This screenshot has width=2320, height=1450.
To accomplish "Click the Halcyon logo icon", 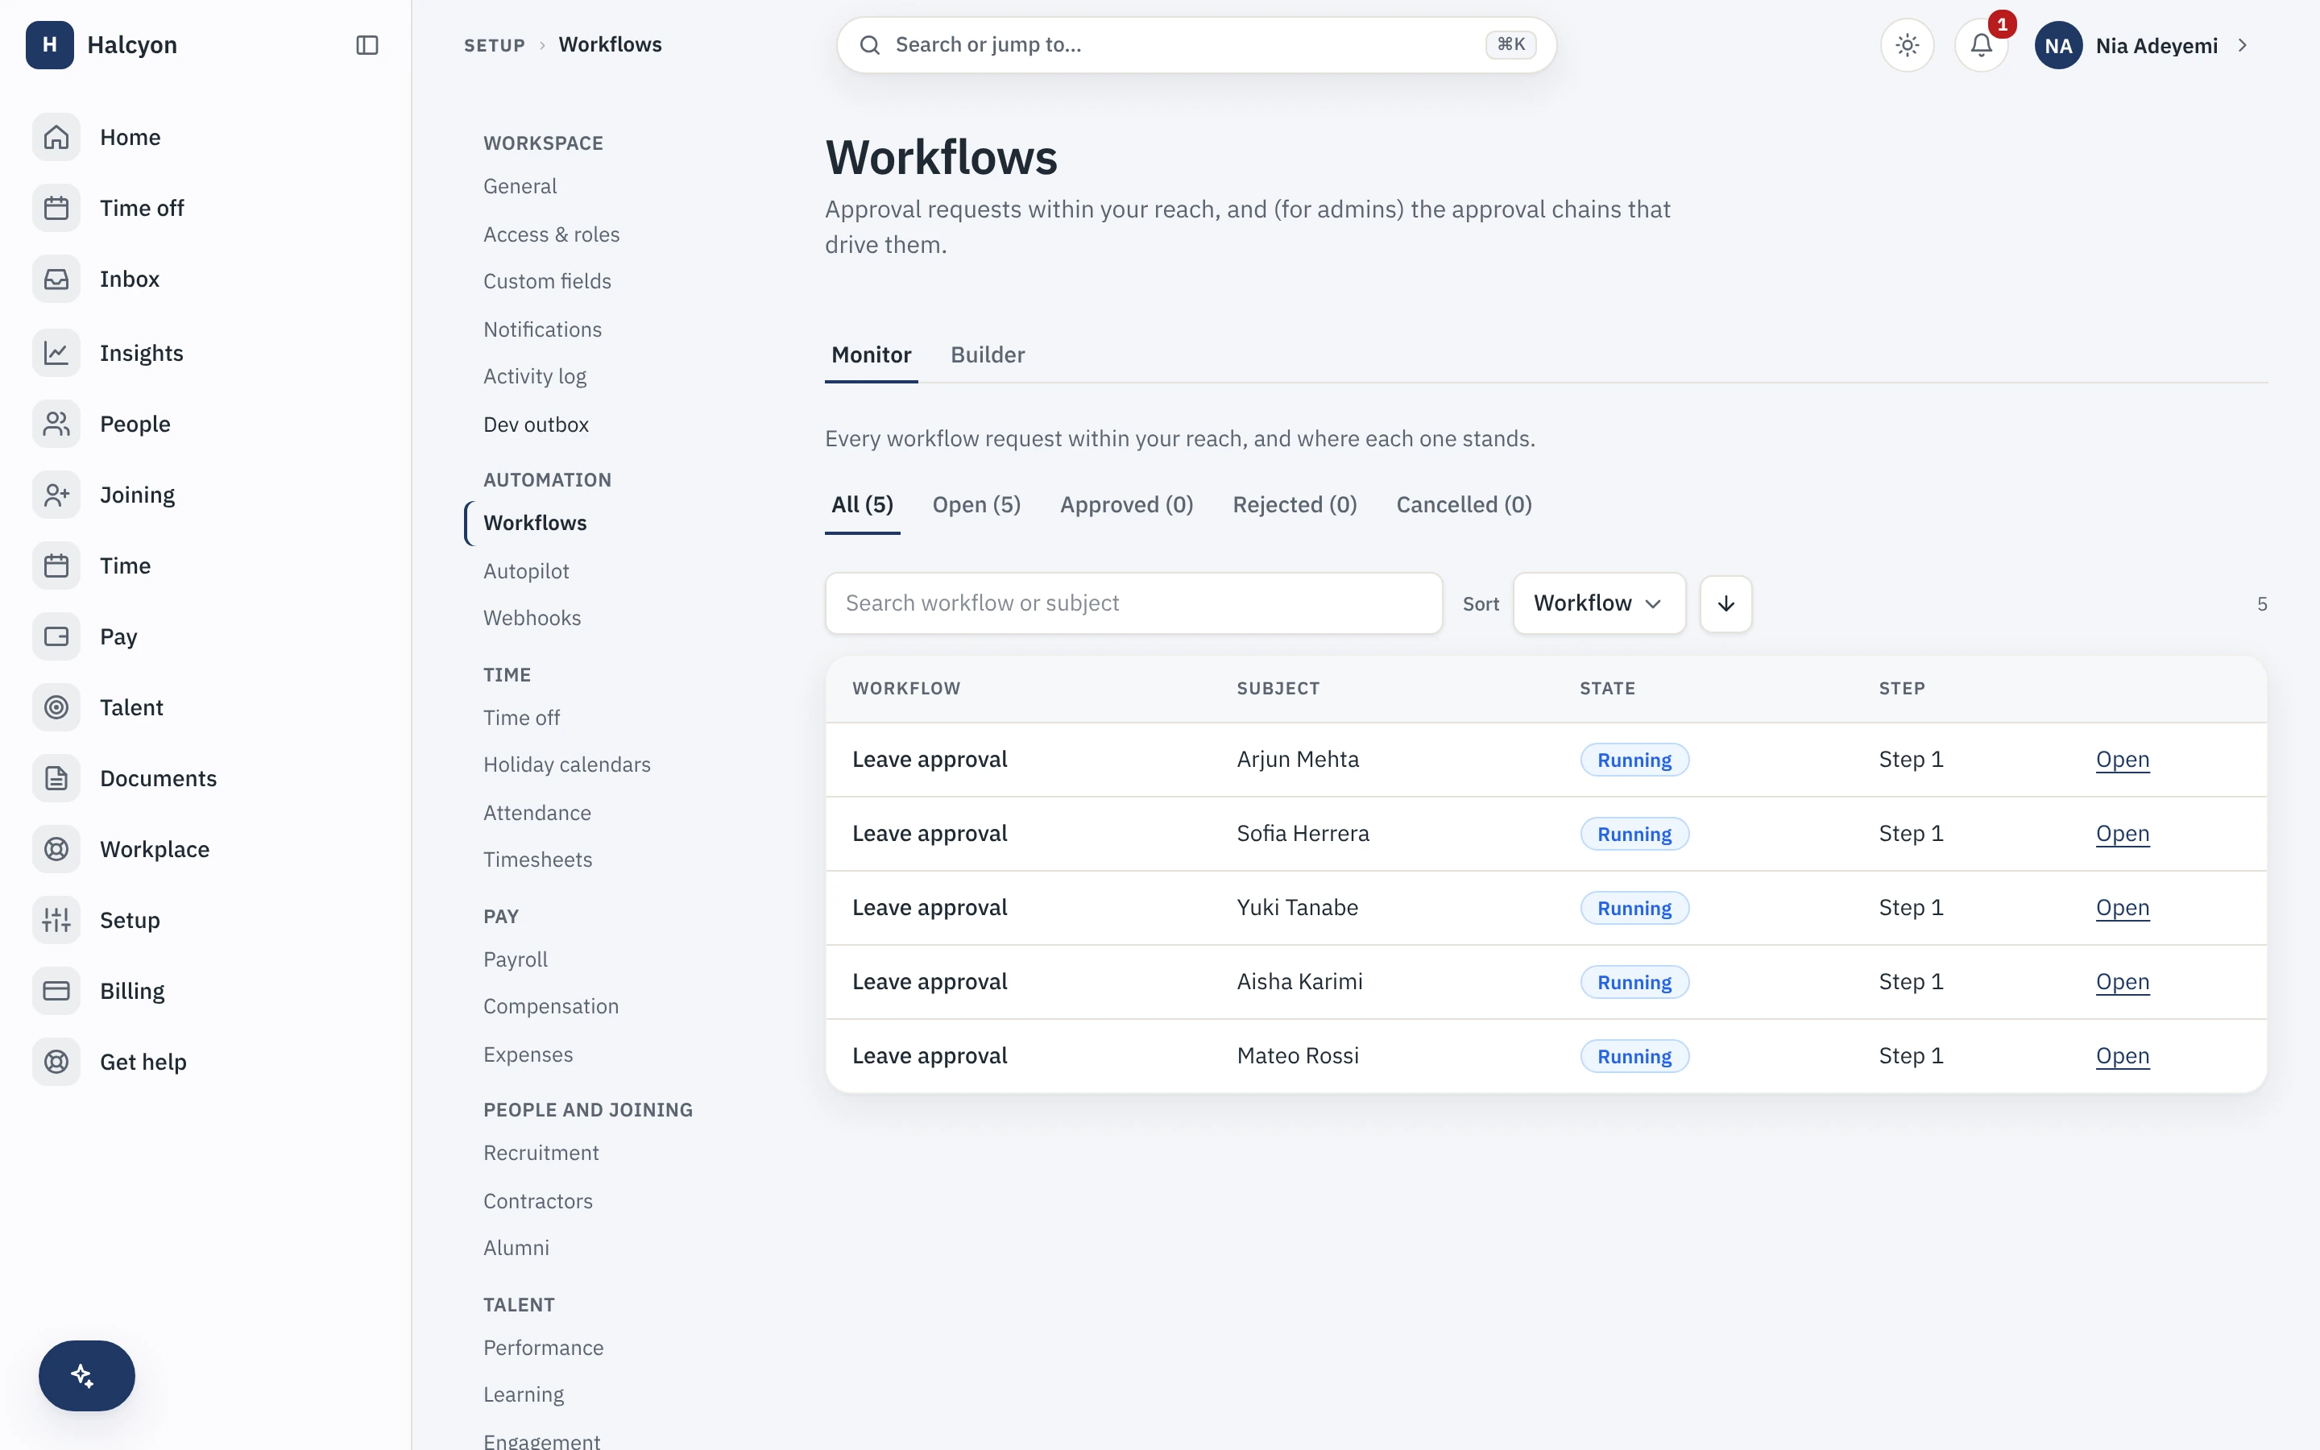I will click(50, 45).
